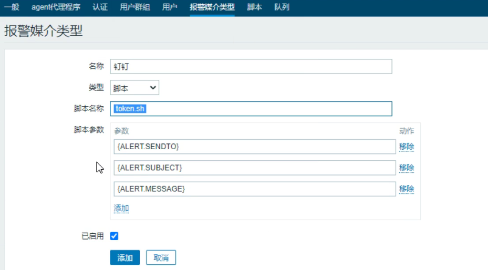Edit the {ALERT.SUBJECT} parameter field
This screenshot has width=488, height=270.
pos(255,168)
